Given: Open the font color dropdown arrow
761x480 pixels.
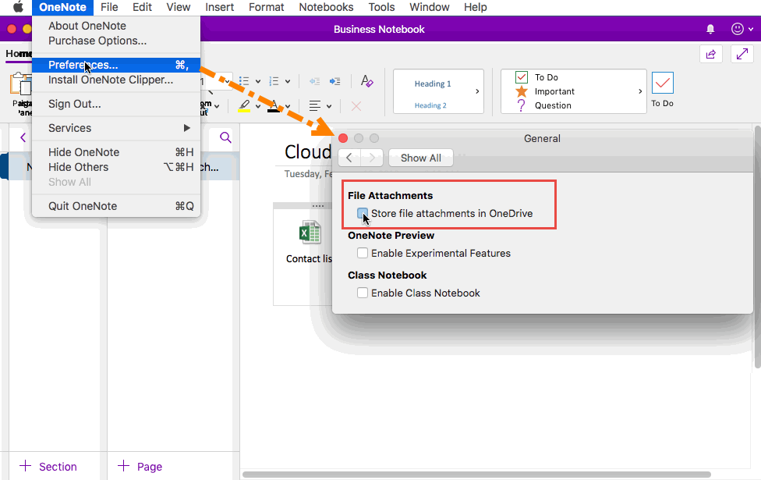Looking at the screenshot, I should coord(288,106).
